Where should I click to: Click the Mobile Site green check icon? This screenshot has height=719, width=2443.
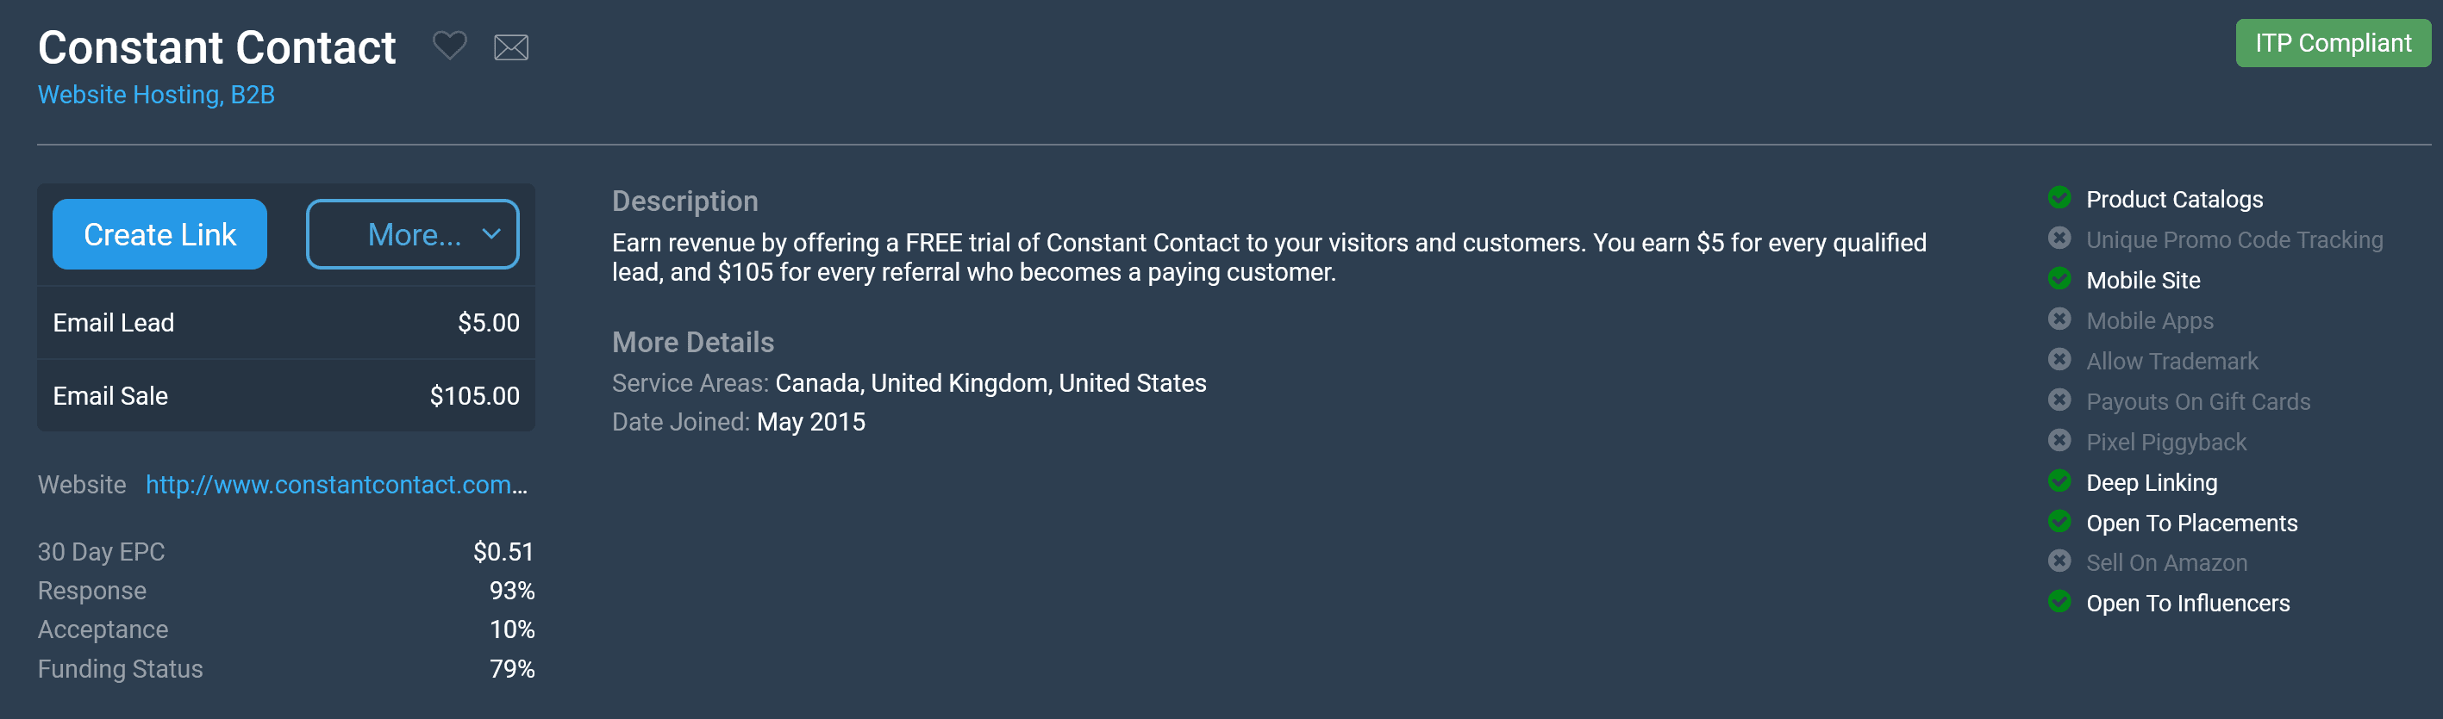pos(2059,278)
